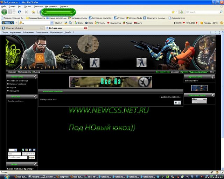224x179 pixels.
Task: Expand the Mail.ru search field dropdown
Action: pyautogui.click(x=52, y=23)
